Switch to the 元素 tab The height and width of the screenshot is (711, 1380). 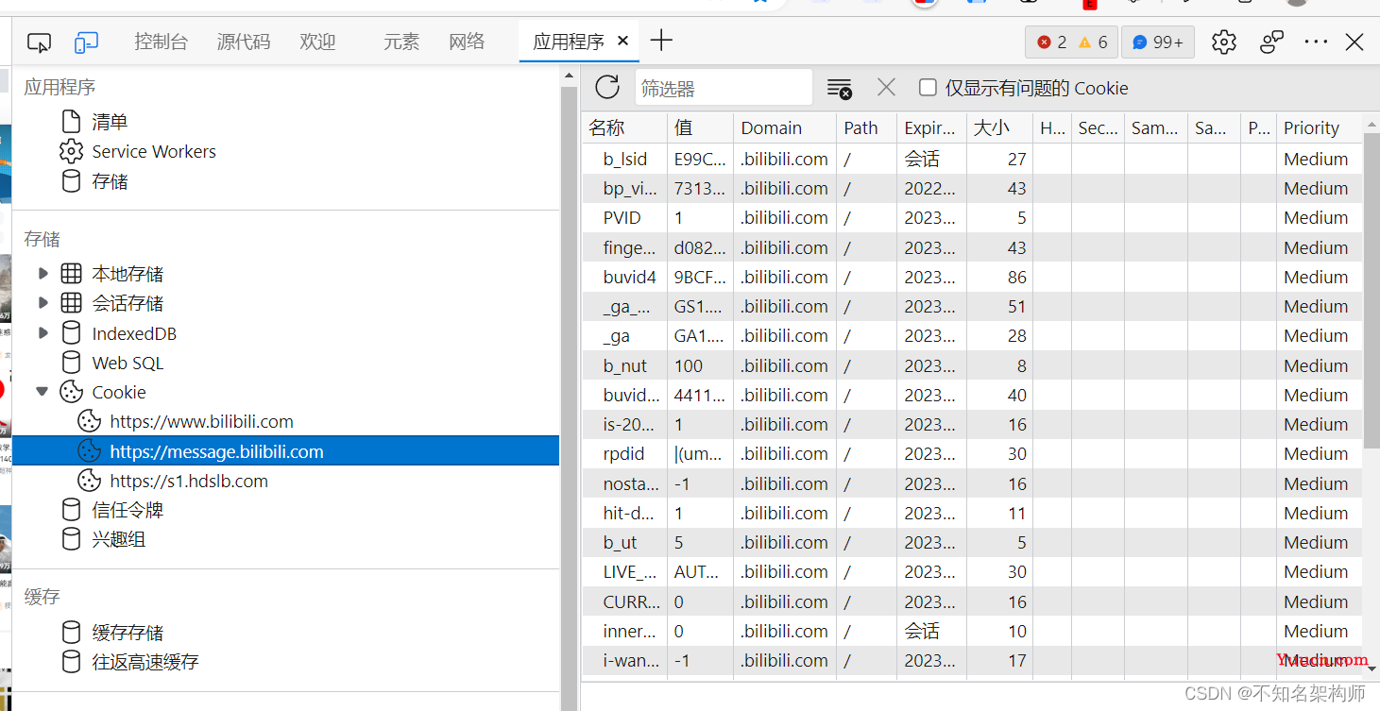pyautogui.click(x=401, y=42)
